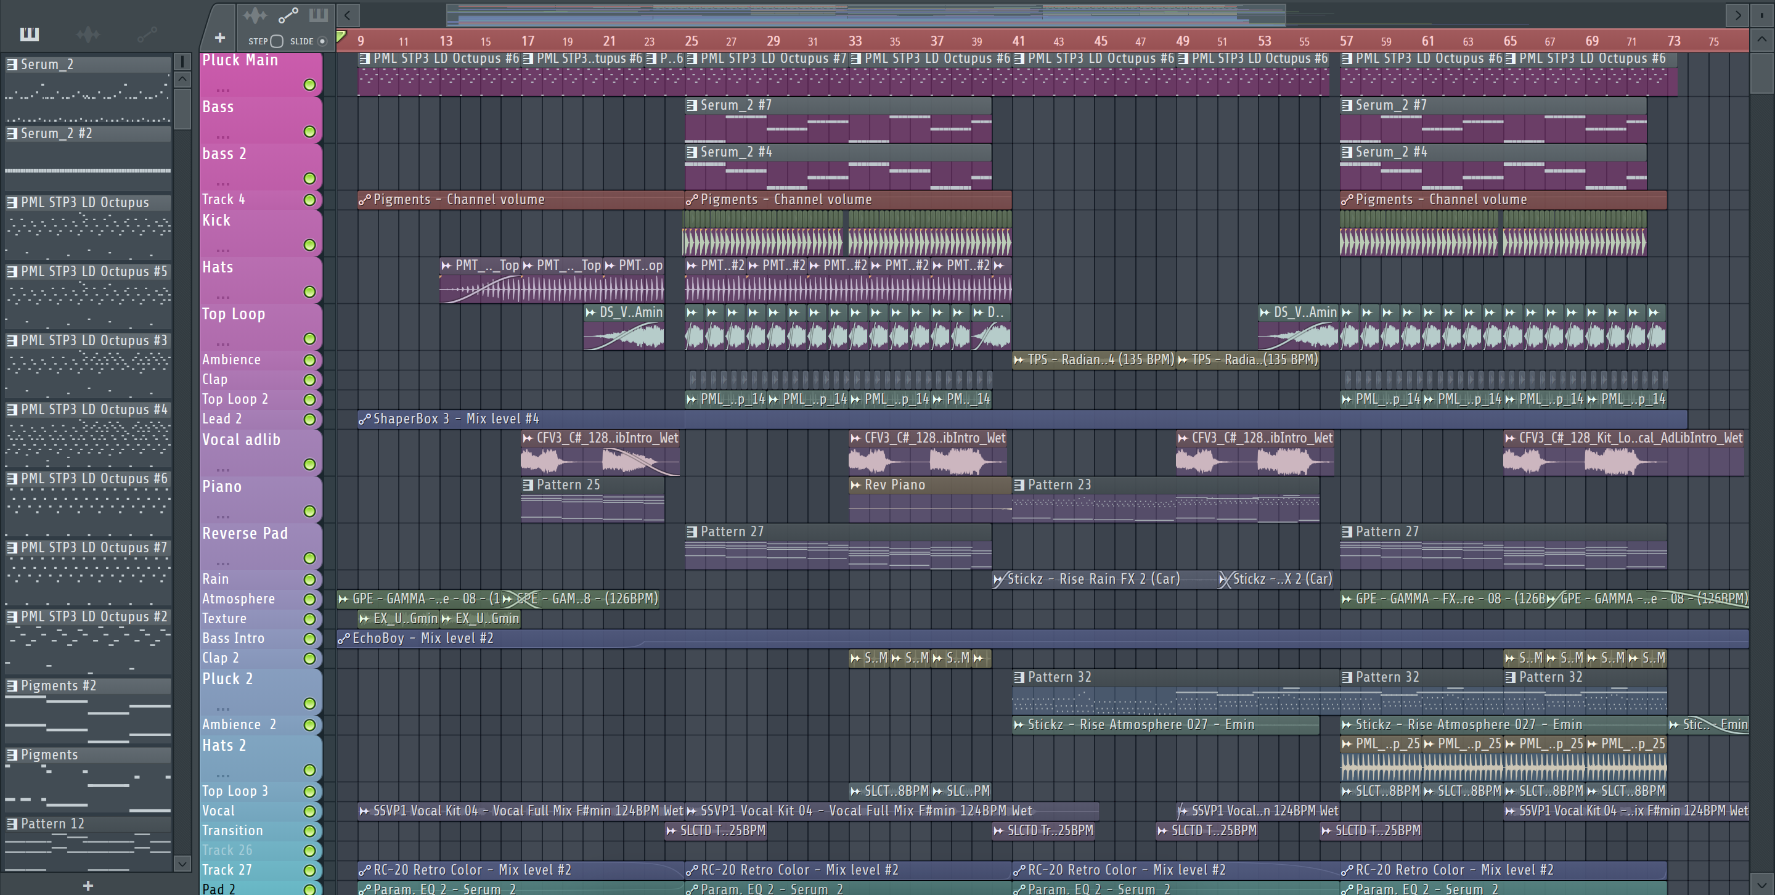1775x895 pixels.
Task: Select the Top Loop track header
Action: (261, 326)
